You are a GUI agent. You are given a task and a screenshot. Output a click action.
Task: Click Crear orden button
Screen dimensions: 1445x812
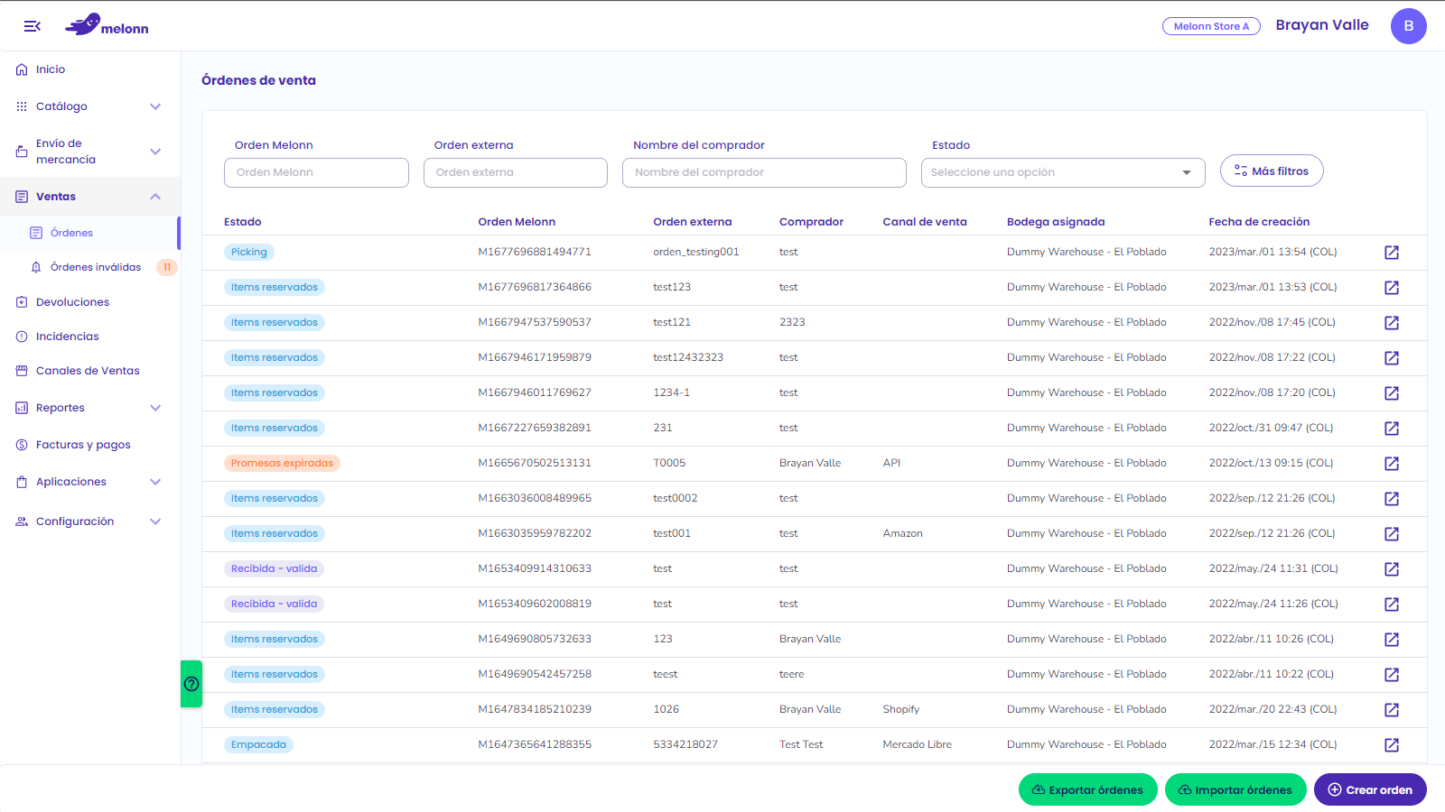[1370, 789]
